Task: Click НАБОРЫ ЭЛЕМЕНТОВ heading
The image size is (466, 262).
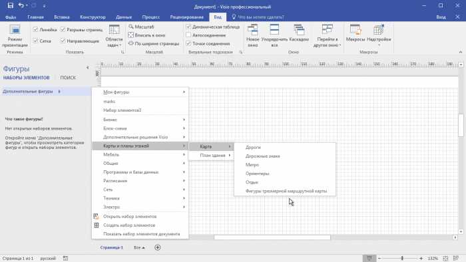Action: point(26,78)
